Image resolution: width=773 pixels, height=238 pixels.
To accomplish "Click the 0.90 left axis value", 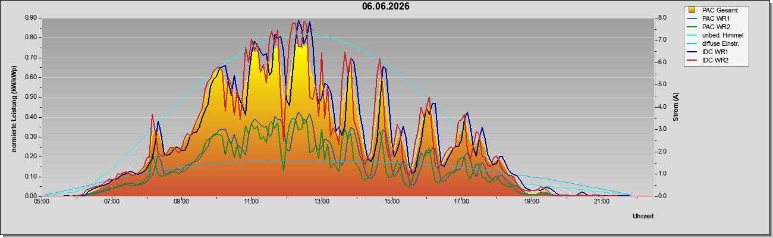I will (x=31, y=18).
